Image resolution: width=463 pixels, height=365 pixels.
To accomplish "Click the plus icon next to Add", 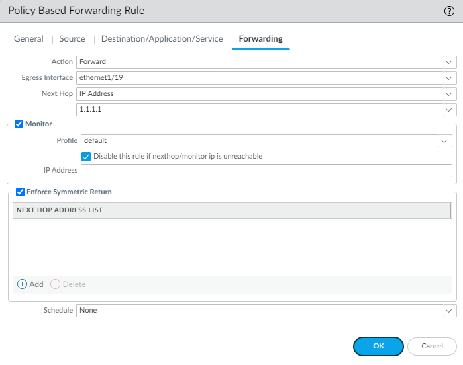I will [22, 284].
